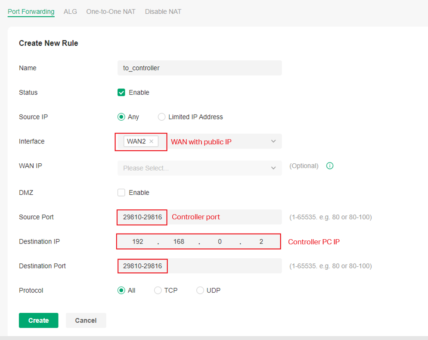Click the info icon beside WAN IP
Screen dimensions: 428x340
click(x=330, y=165)
